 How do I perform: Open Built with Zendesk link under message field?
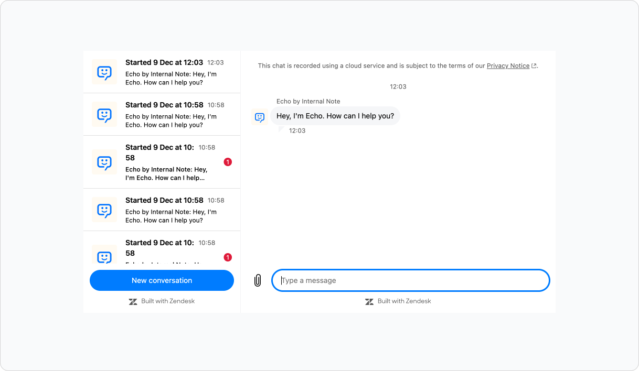point(398,301)
